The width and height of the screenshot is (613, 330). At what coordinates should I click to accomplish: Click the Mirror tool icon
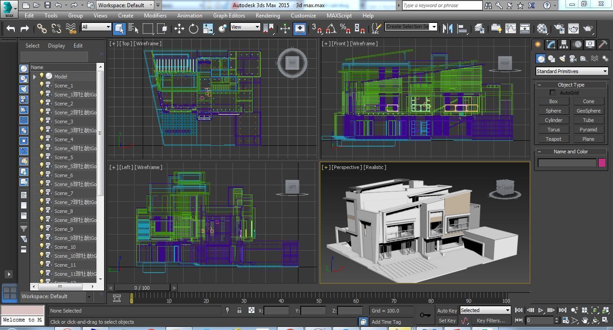point(447,29)
